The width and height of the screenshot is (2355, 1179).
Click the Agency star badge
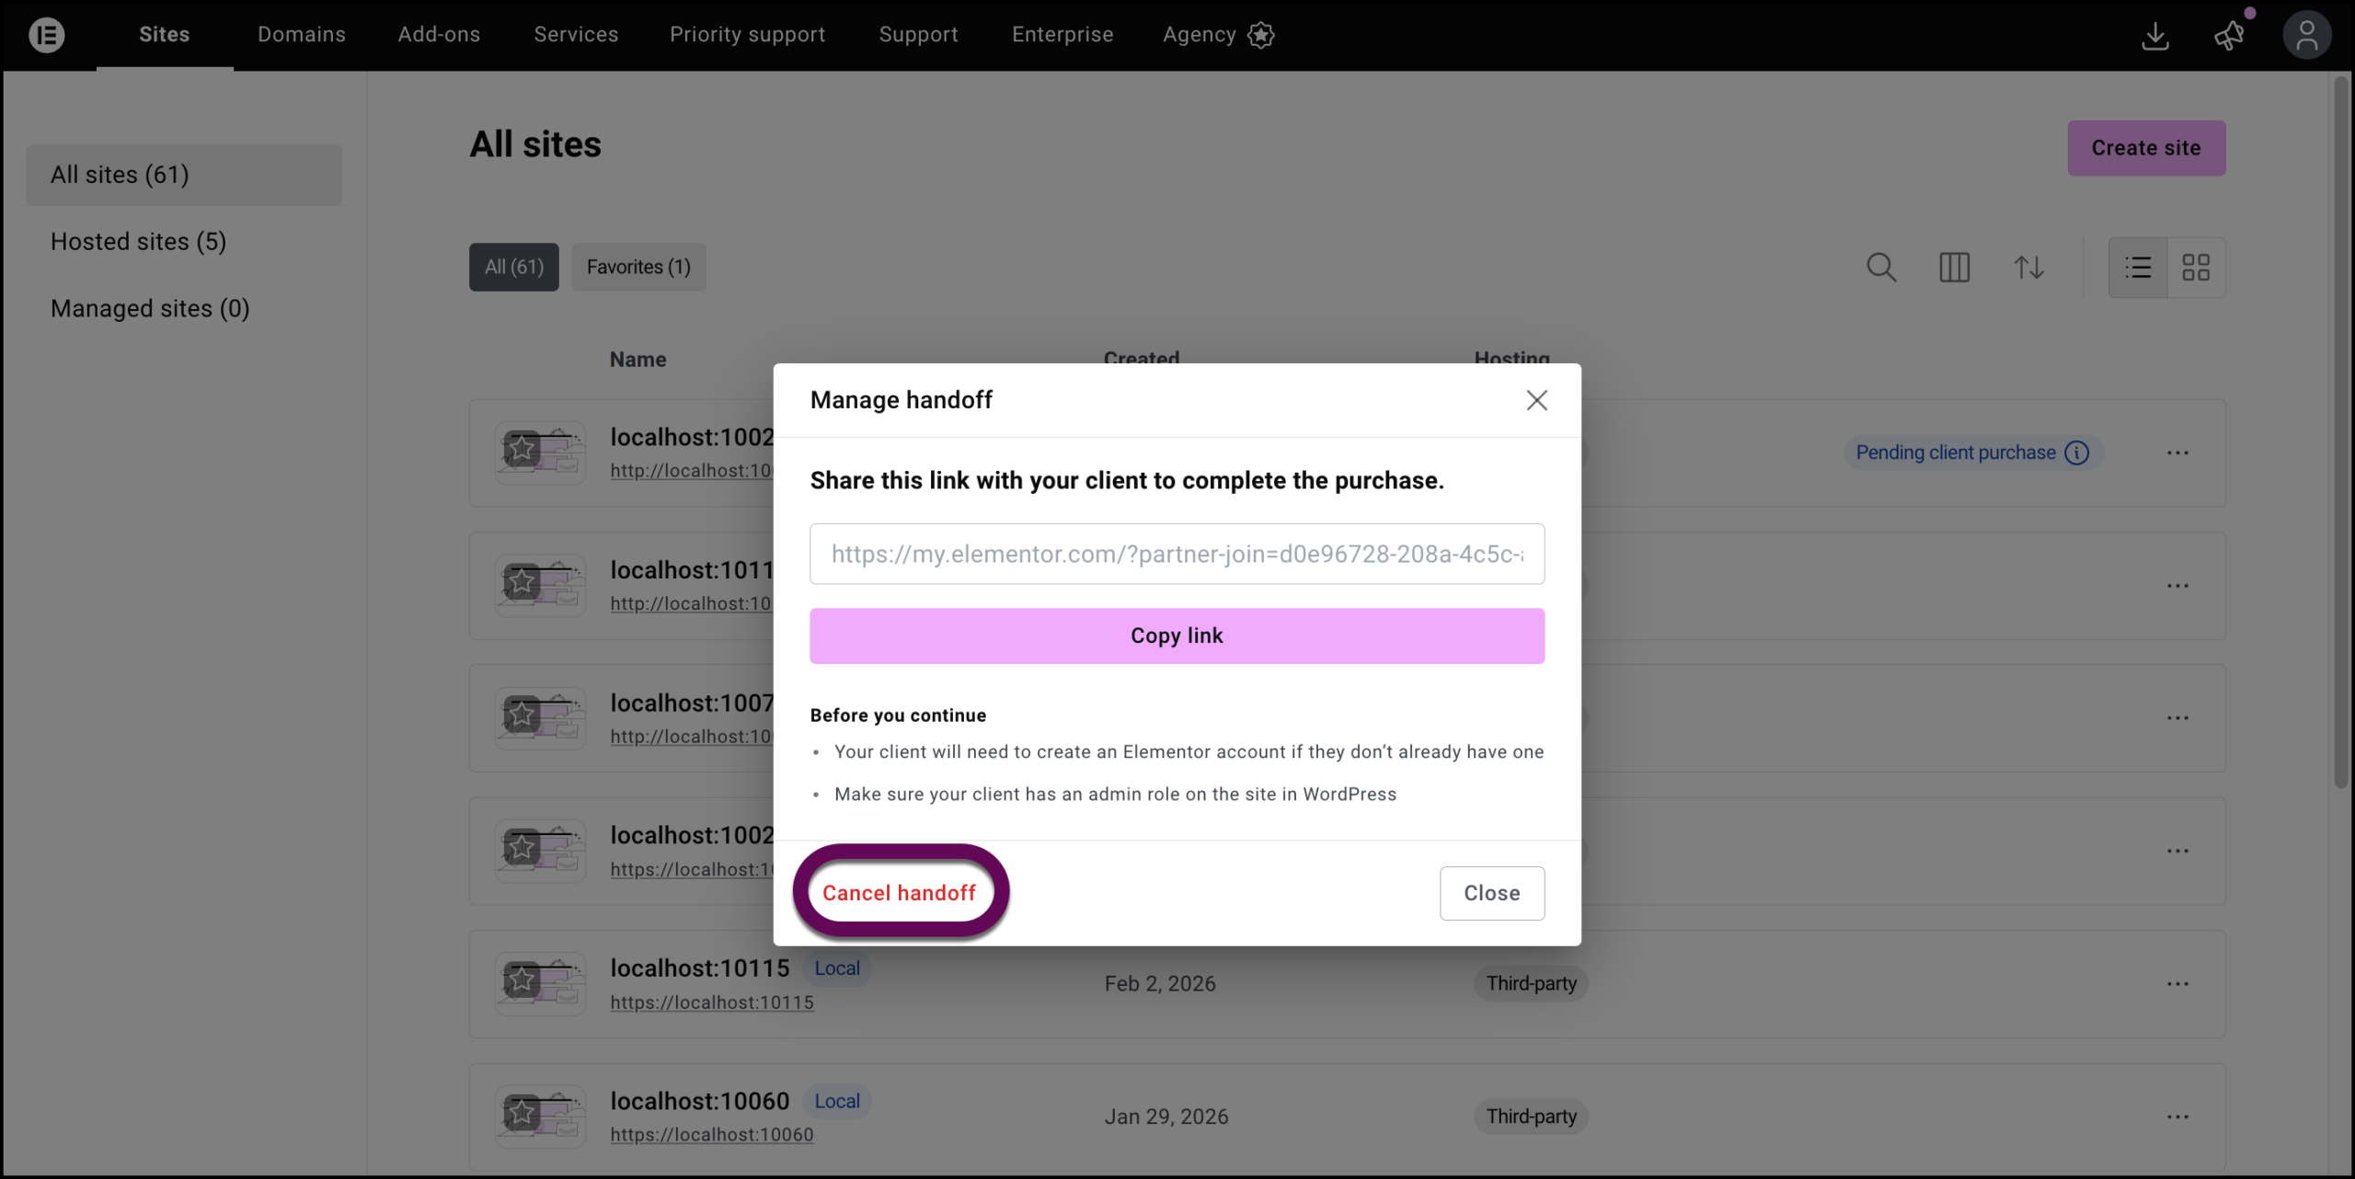tap(1260, 35)
